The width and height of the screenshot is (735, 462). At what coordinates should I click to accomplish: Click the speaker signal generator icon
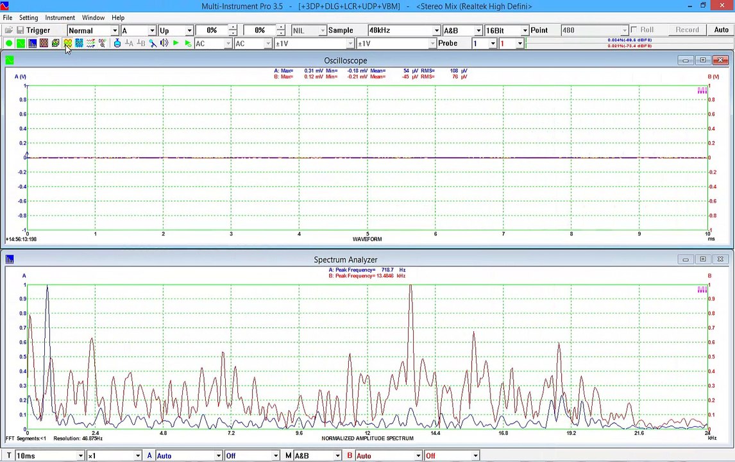(x=164, y=44)
